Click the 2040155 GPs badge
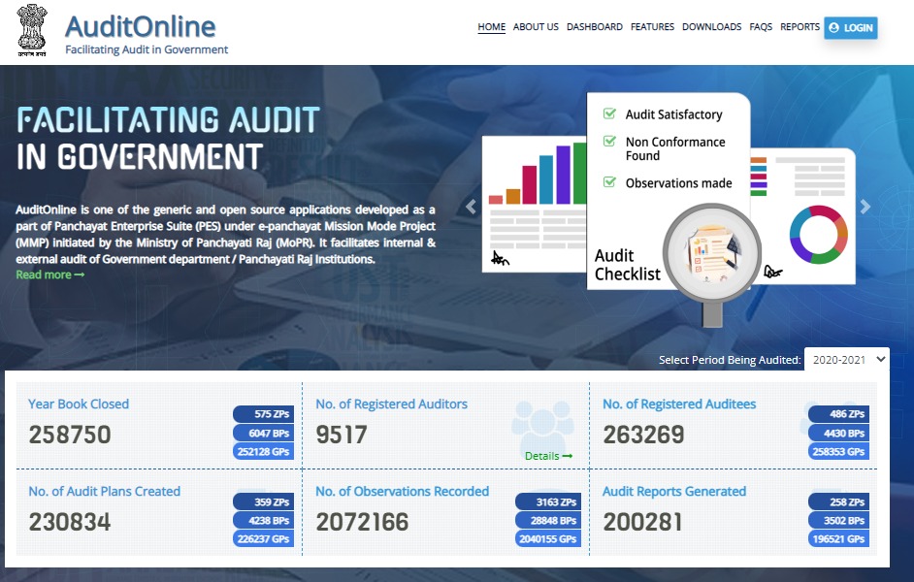This screenshot has height=582, width=914. click(x=548, y=539)
